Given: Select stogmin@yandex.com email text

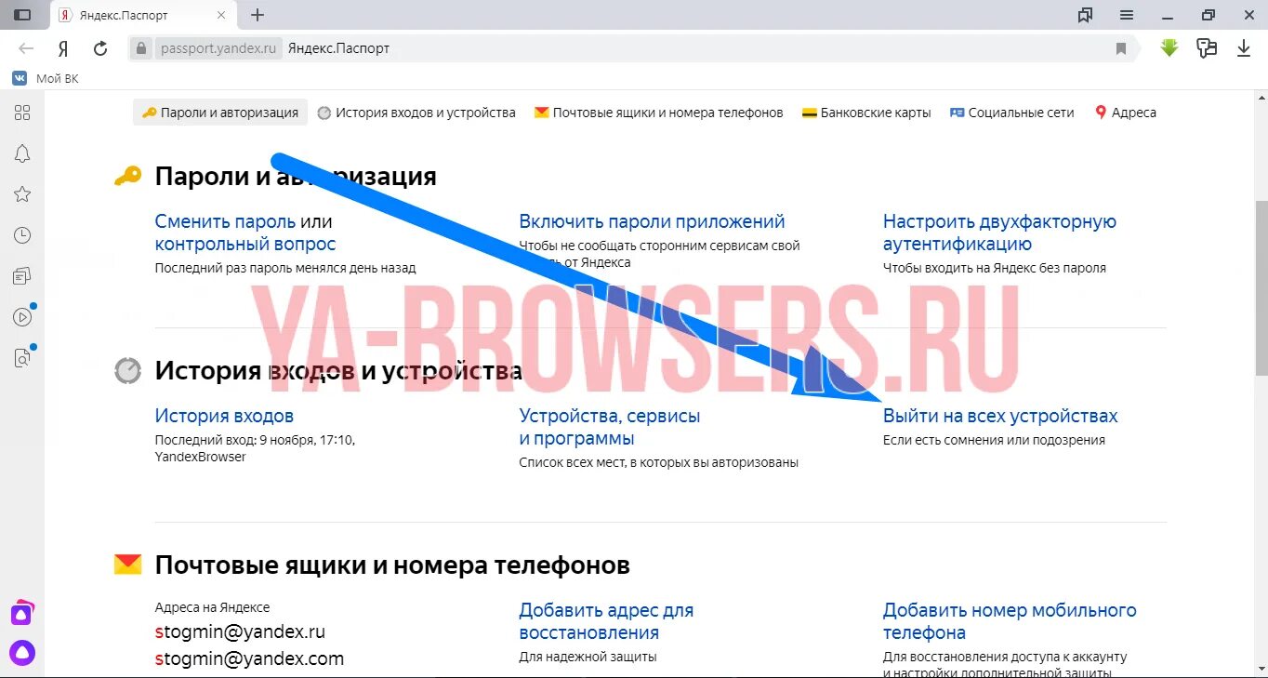Looking at the screenshot, I should [249, 658].
